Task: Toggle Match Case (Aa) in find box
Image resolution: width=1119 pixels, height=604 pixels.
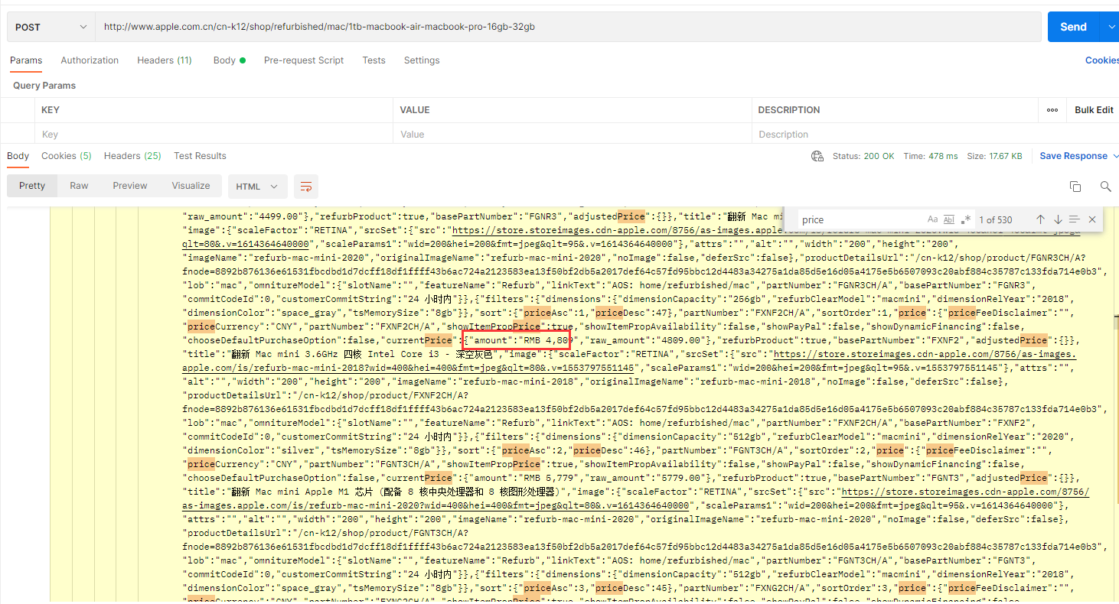Action: coord(932,219)
